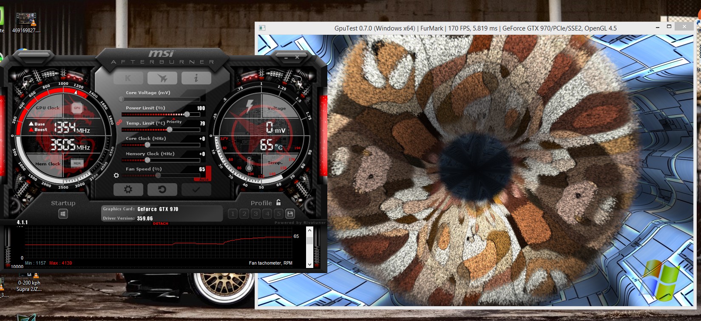Select the 0-200 kph Supra 2JZ desktop file
The image size is (701, 321).
click(29, 283)
